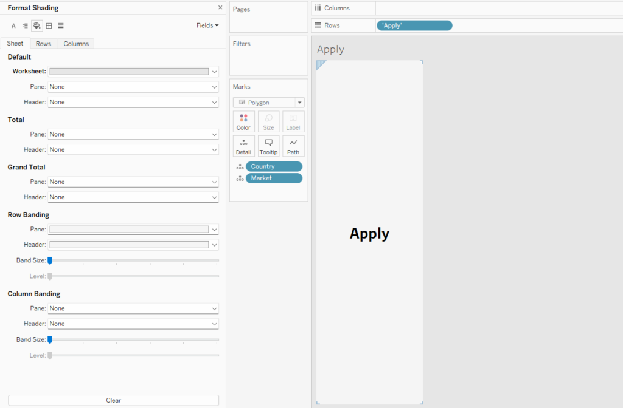This screenshot has height=408, width=623.
Task: Click the Color button in Marks card
Action: pos(243,121)
